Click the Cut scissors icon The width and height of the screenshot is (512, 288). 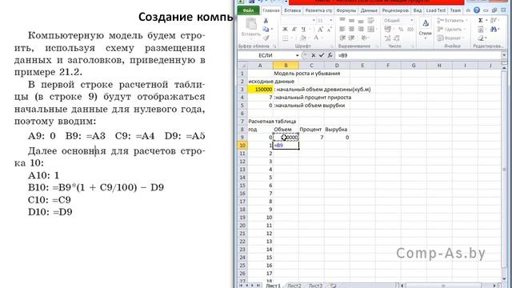point(266,21)
